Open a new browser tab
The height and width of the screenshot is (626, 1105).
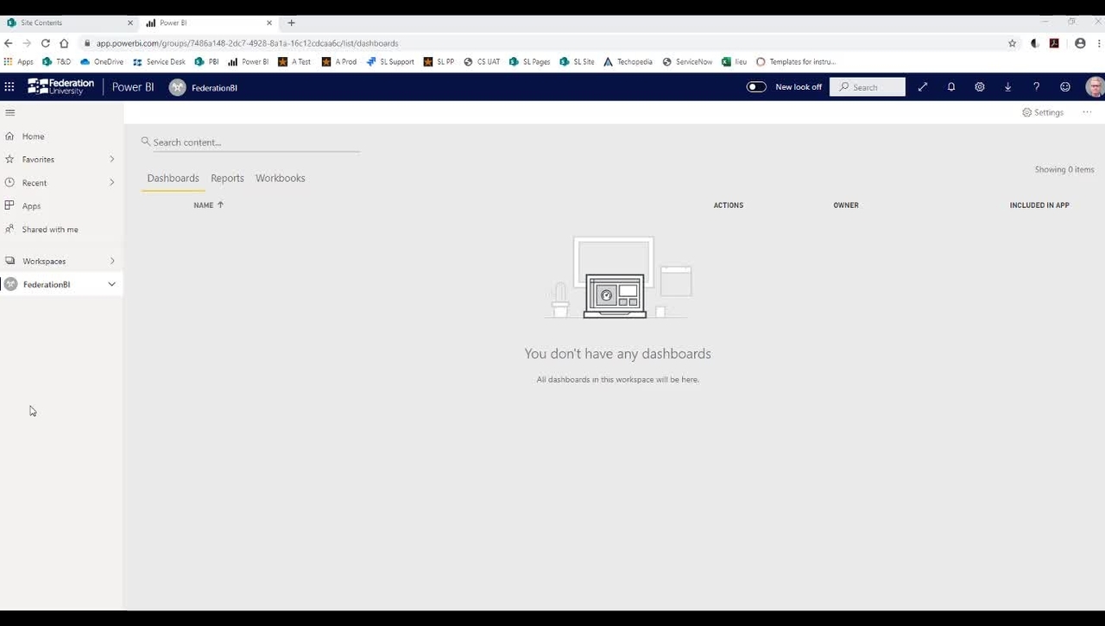pos(291,22)
